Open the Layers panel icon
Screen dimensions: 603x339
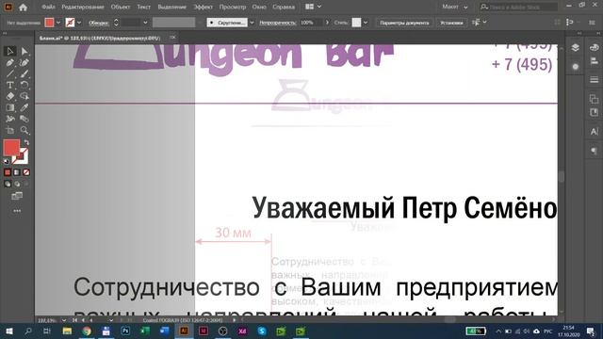pyautogui.click(x=576, y=48)
